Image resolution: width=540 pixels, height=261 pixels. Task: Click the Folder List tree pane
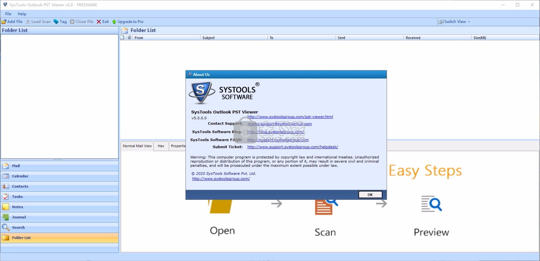tap(59, 96)
